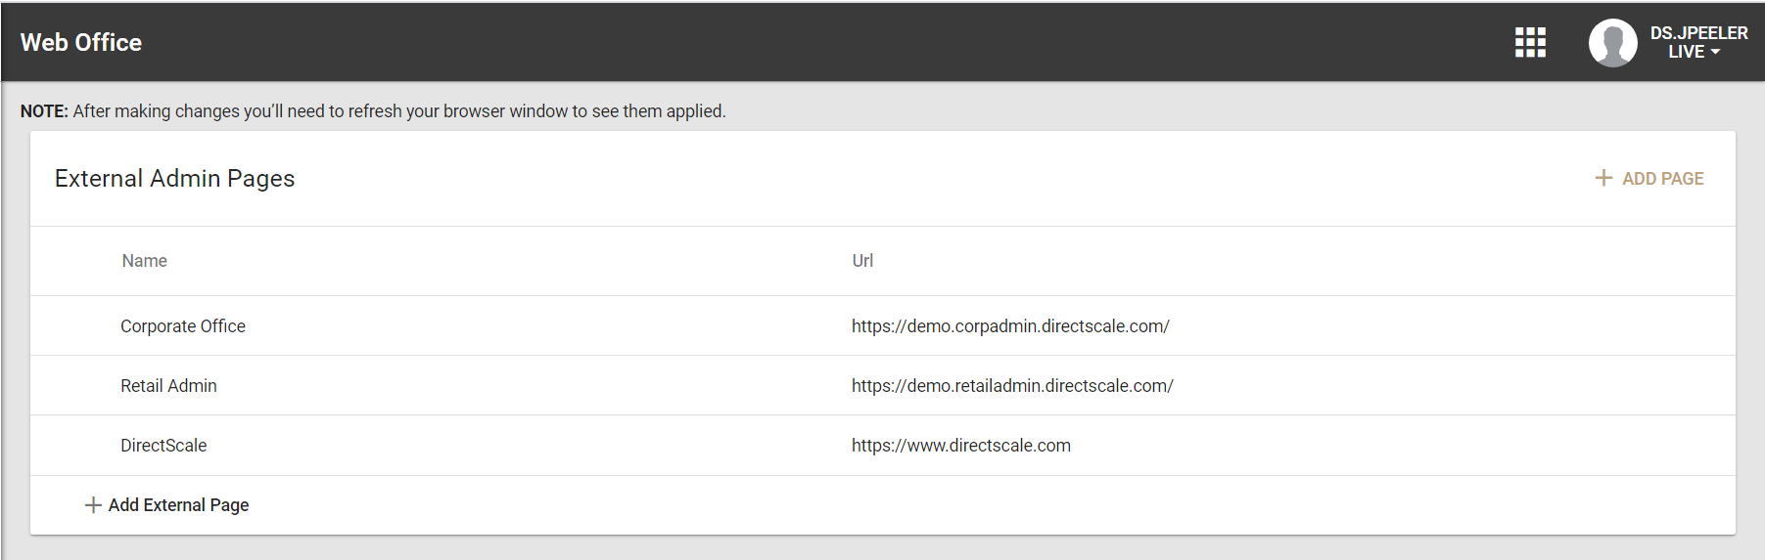This screenshot has height=560, width=1765.
Task: Click the Web Office title
Action: (81, 42)
